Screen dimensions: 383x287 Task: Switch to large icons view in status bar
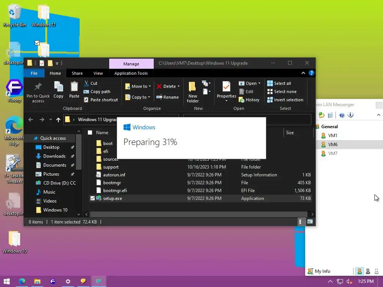coord(310,222)
